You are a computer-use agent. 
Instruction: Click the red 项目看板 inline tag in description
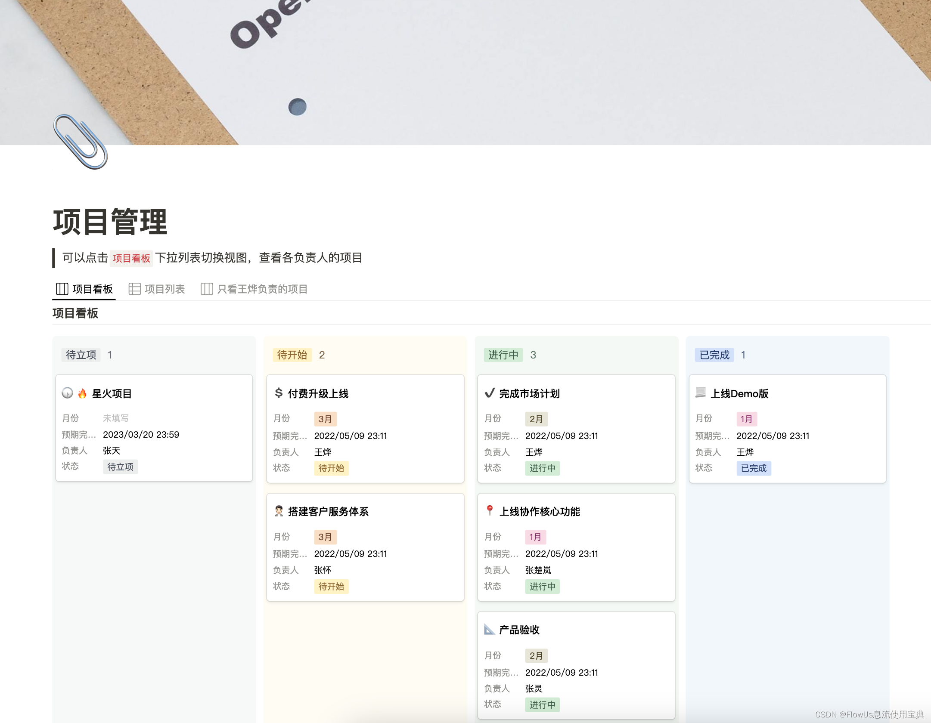131,258
